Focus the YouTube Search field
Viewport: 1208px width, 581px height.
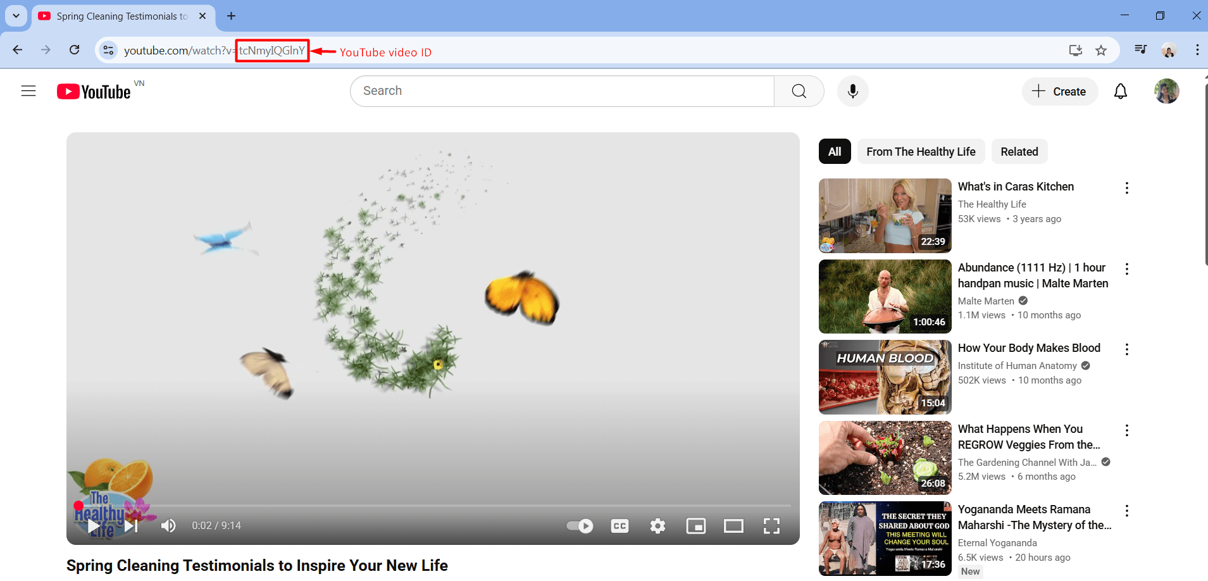[x=562, y=91]
